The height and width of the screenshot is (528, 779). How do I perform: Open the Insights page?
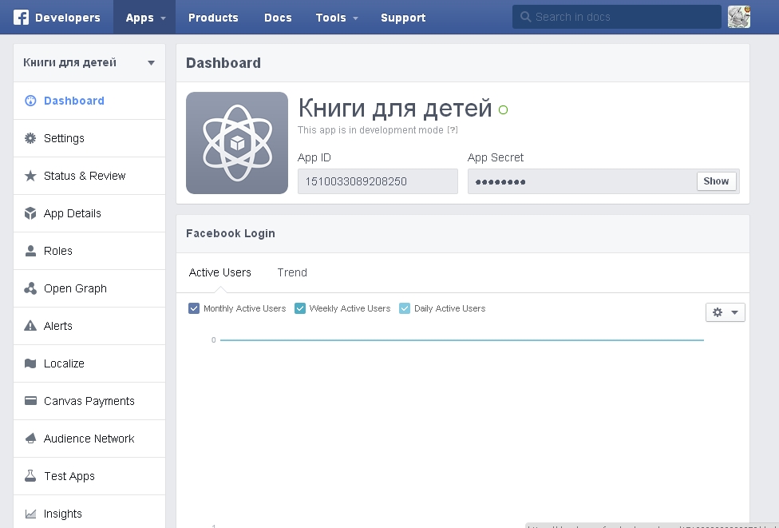coord(89,511)
